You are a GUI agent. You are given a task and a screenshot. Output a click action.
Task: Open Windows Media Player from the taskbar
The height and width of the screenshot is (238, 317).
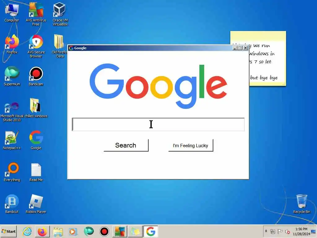pyautogui.click(x=73, y=231)
